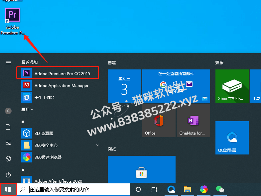Open WeChat from taskbar

point(220,189)
